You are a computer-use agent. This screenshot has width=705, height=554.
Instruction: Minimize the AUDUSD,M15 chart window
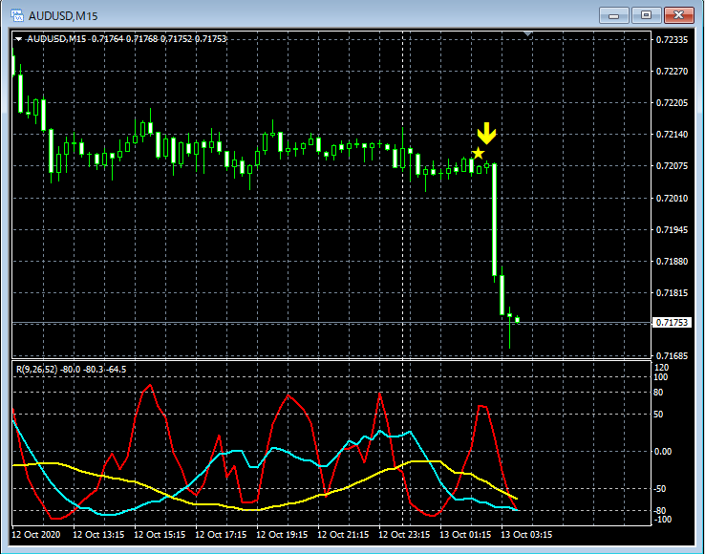point(613,15)
